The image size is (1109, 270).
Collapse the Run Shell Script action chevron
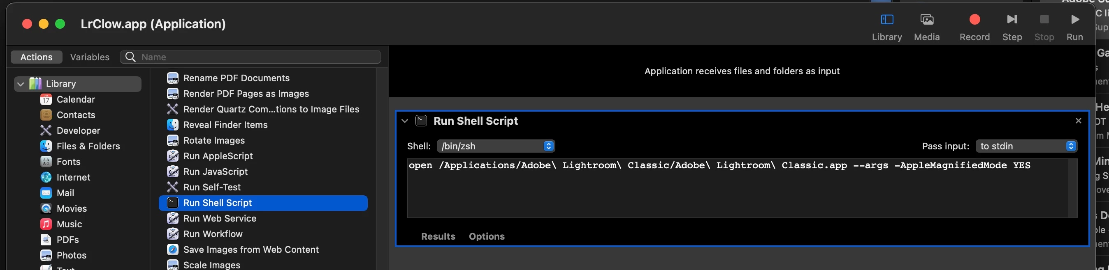405,121
